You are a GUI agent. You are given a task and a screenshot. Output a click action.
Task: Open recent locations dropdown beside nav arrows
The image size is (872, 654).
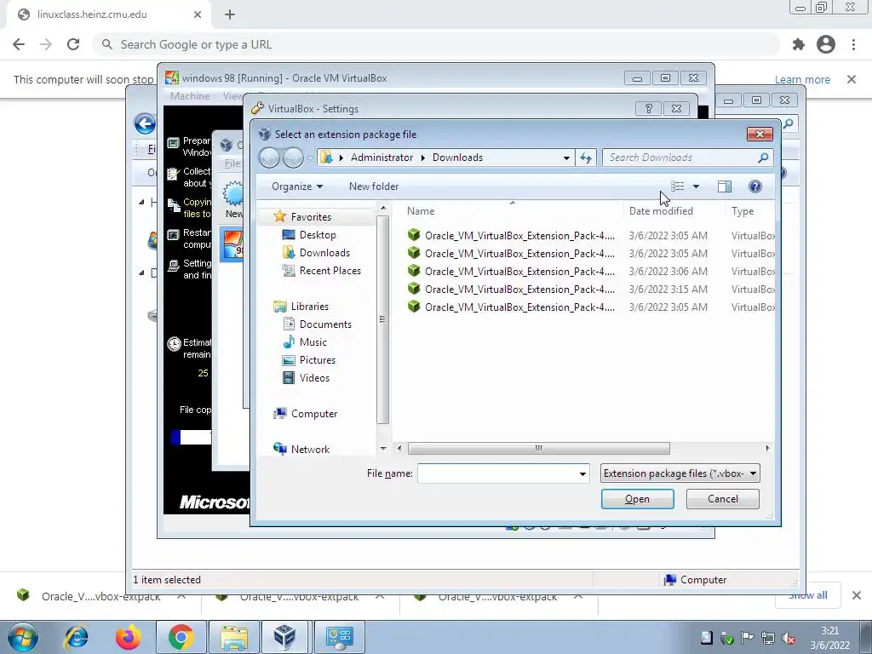(x=310, y=158)
